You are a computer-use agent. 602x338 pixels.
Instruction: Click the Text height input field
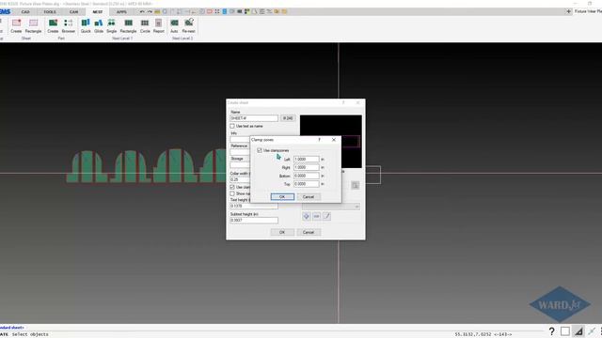tap(254, 207)
